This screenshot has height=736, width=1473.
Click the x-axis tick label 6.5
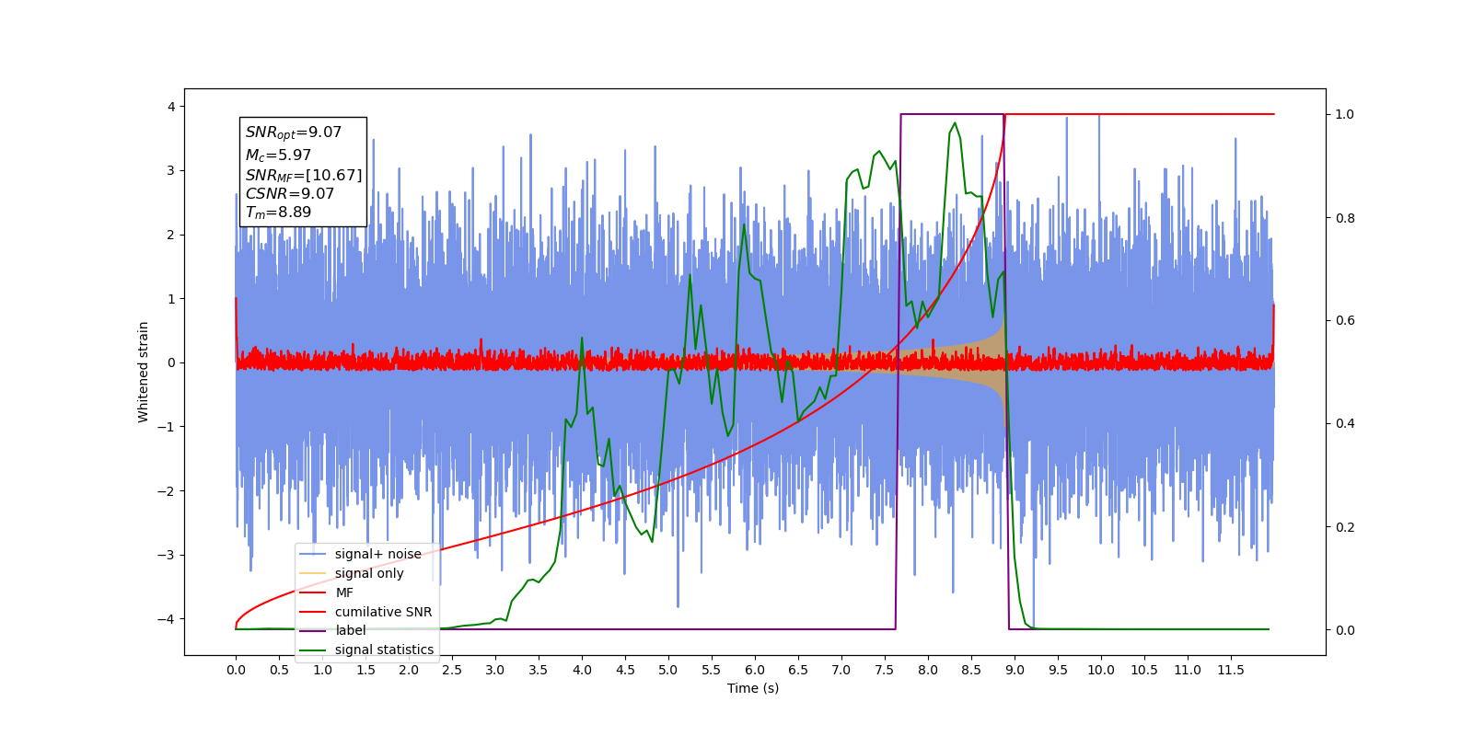pyautogui.click(x=798, y=670)
